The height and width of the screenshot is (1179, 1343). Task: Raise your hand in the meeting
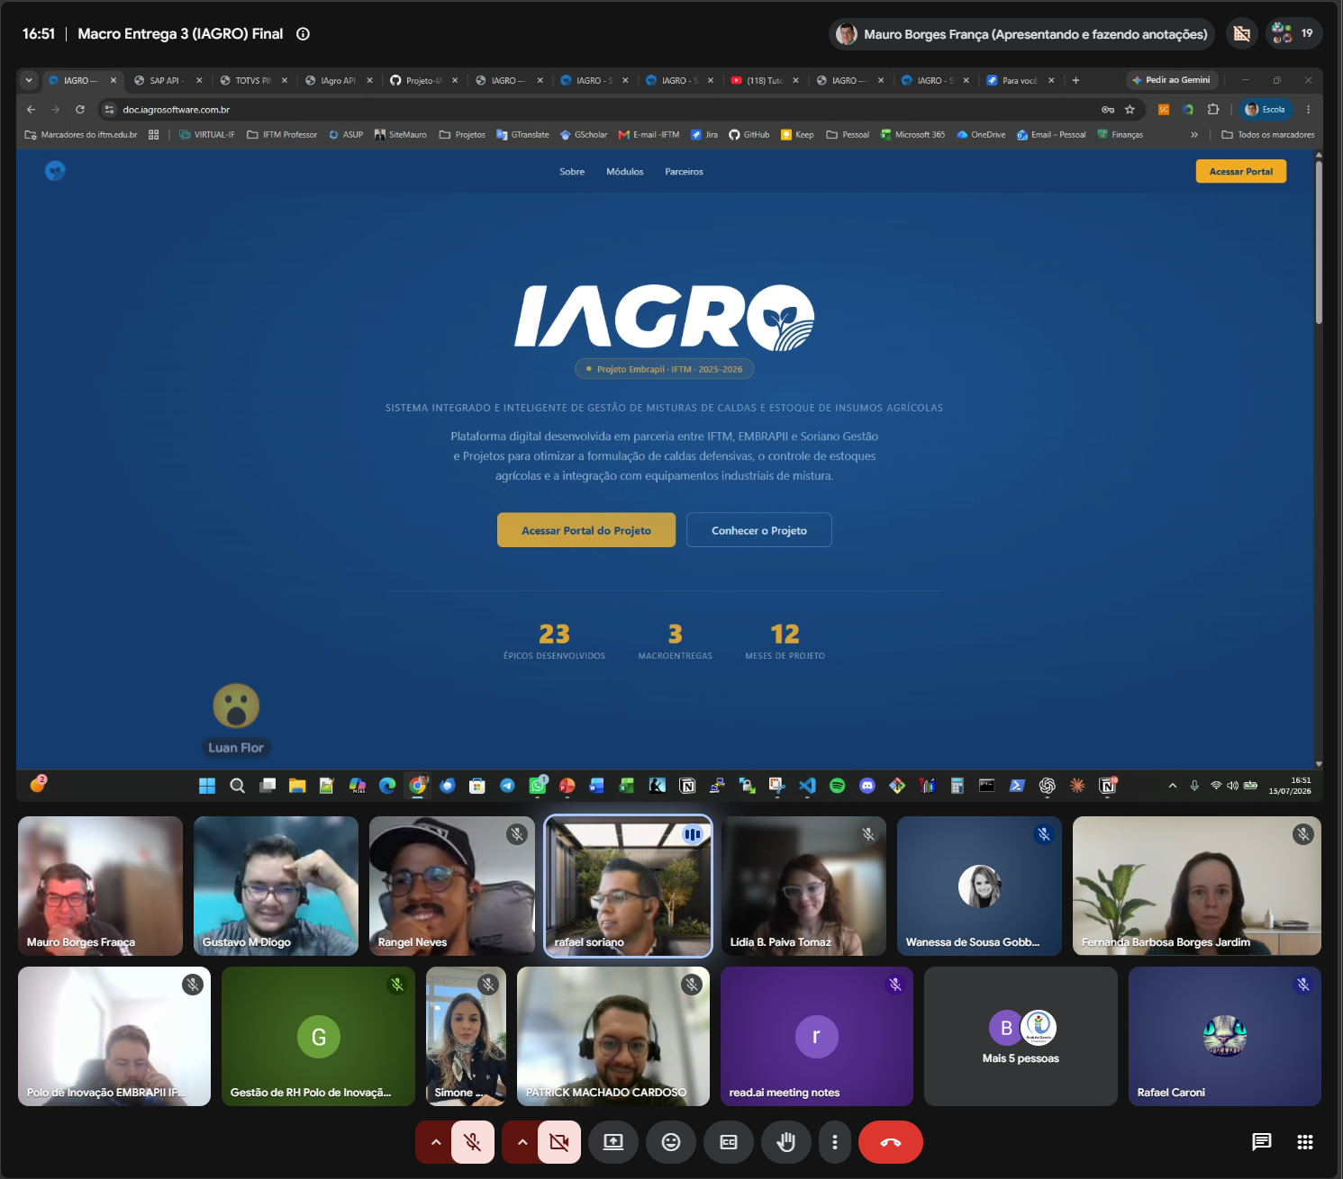pos(786,1142)
